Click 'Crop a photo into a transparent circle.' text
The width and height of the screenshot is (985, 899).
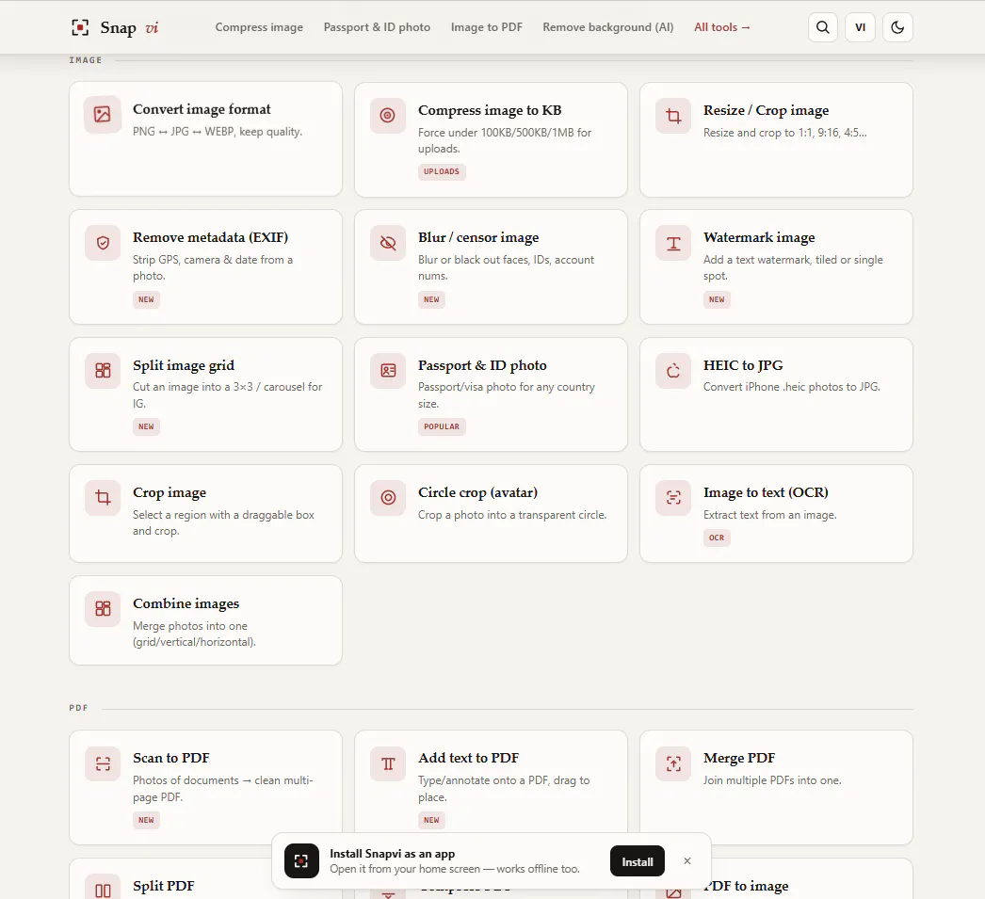tap(512, 515)
